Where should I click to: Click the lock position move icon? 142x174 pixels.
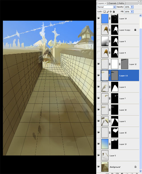(111, 12)
